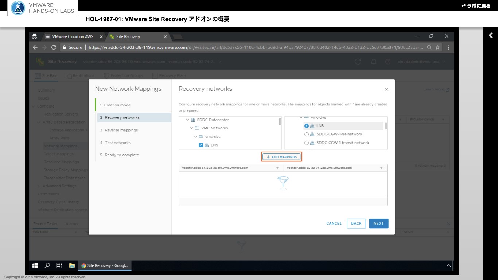Viewport: 498px width, 280px height.
Task: Show hidden system tray icons
Action: (449, 266)
